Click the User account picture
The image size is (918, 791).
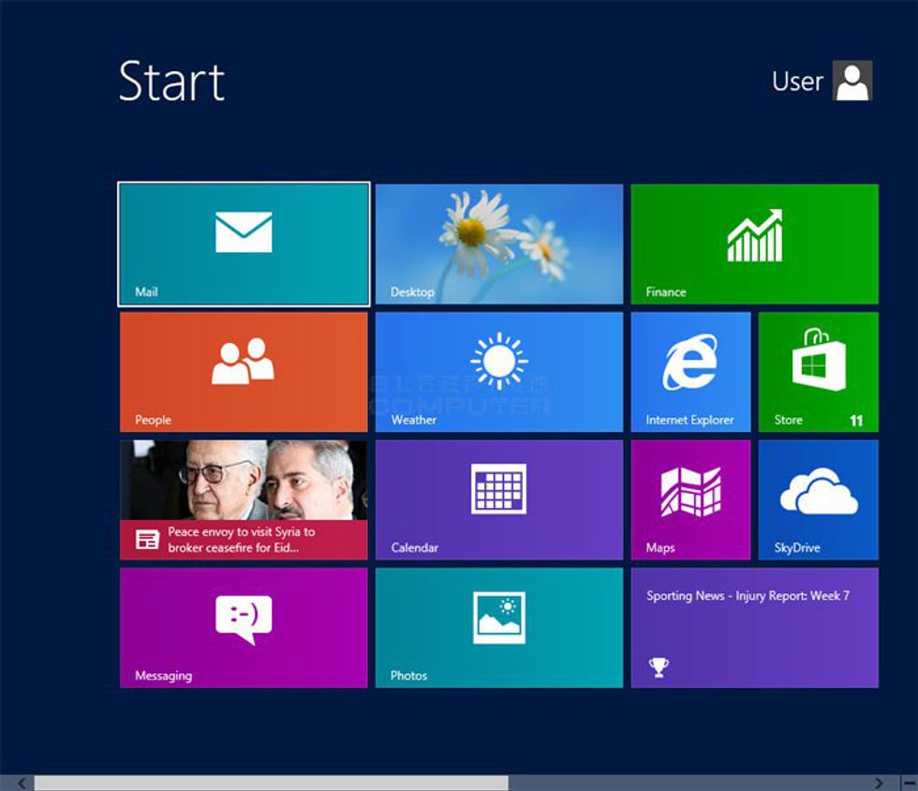pyautogui.click(x=852, y=82)
